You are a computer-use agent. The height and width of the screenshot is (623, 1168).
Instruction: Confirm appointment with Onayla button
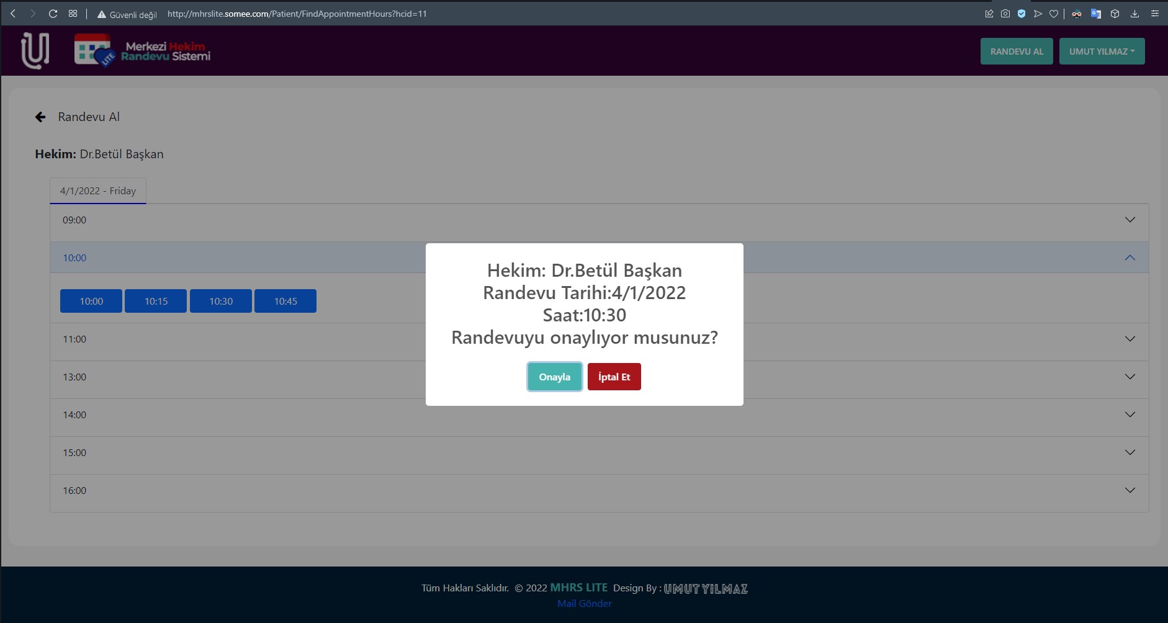coord(554,377)
